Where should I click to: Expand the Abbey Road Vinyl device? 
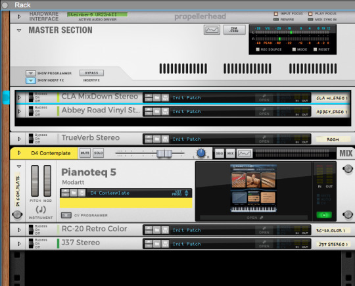(x=20, y=111)
